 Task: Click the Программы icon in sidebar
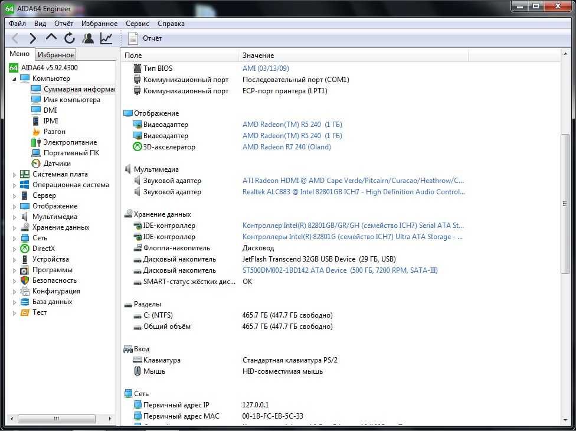pyautogui.click(x=24, y=270)
